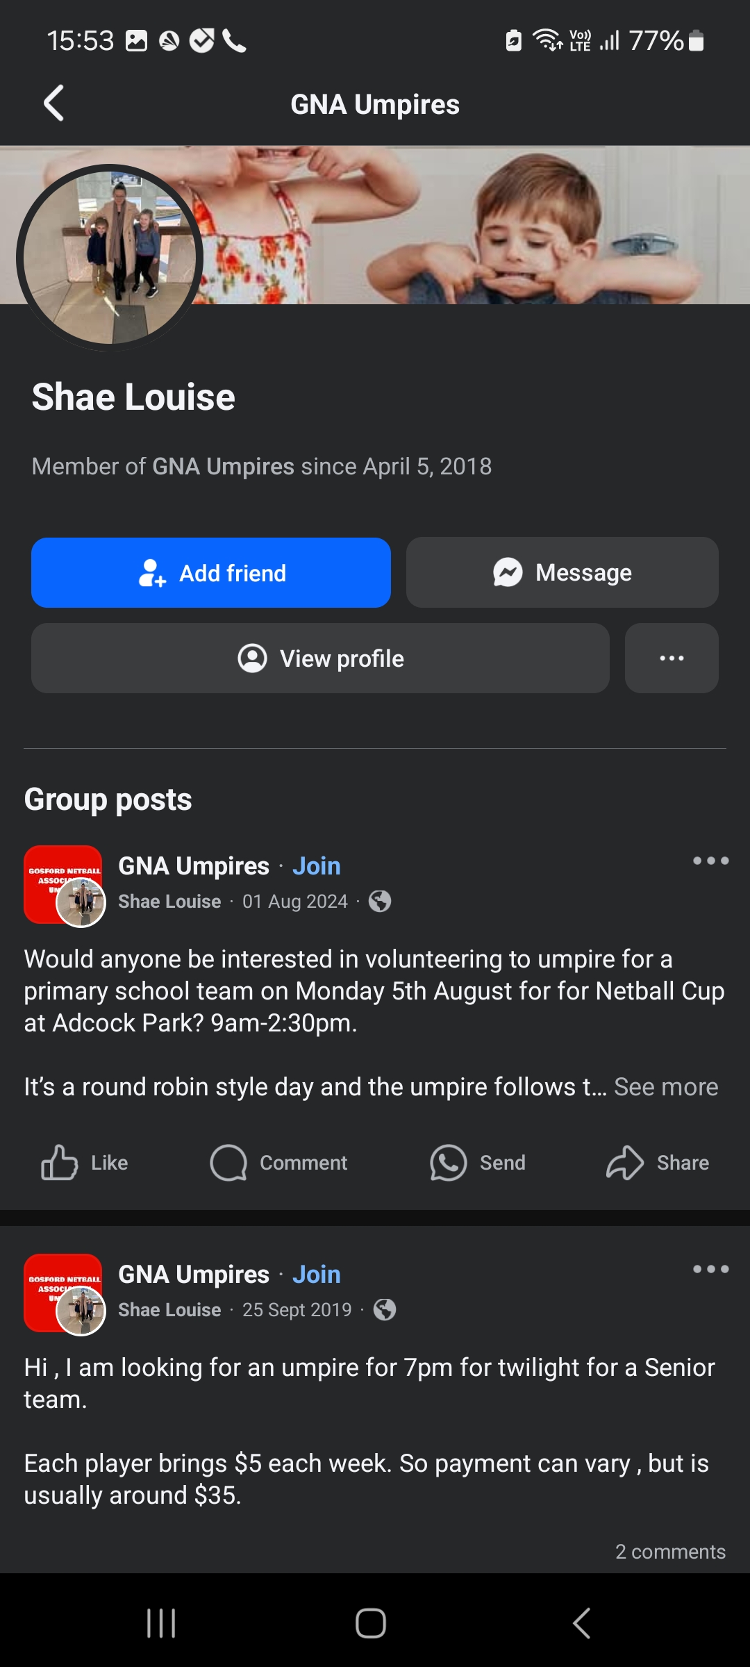Share the volunteering umpire post

click(658, 1163)
